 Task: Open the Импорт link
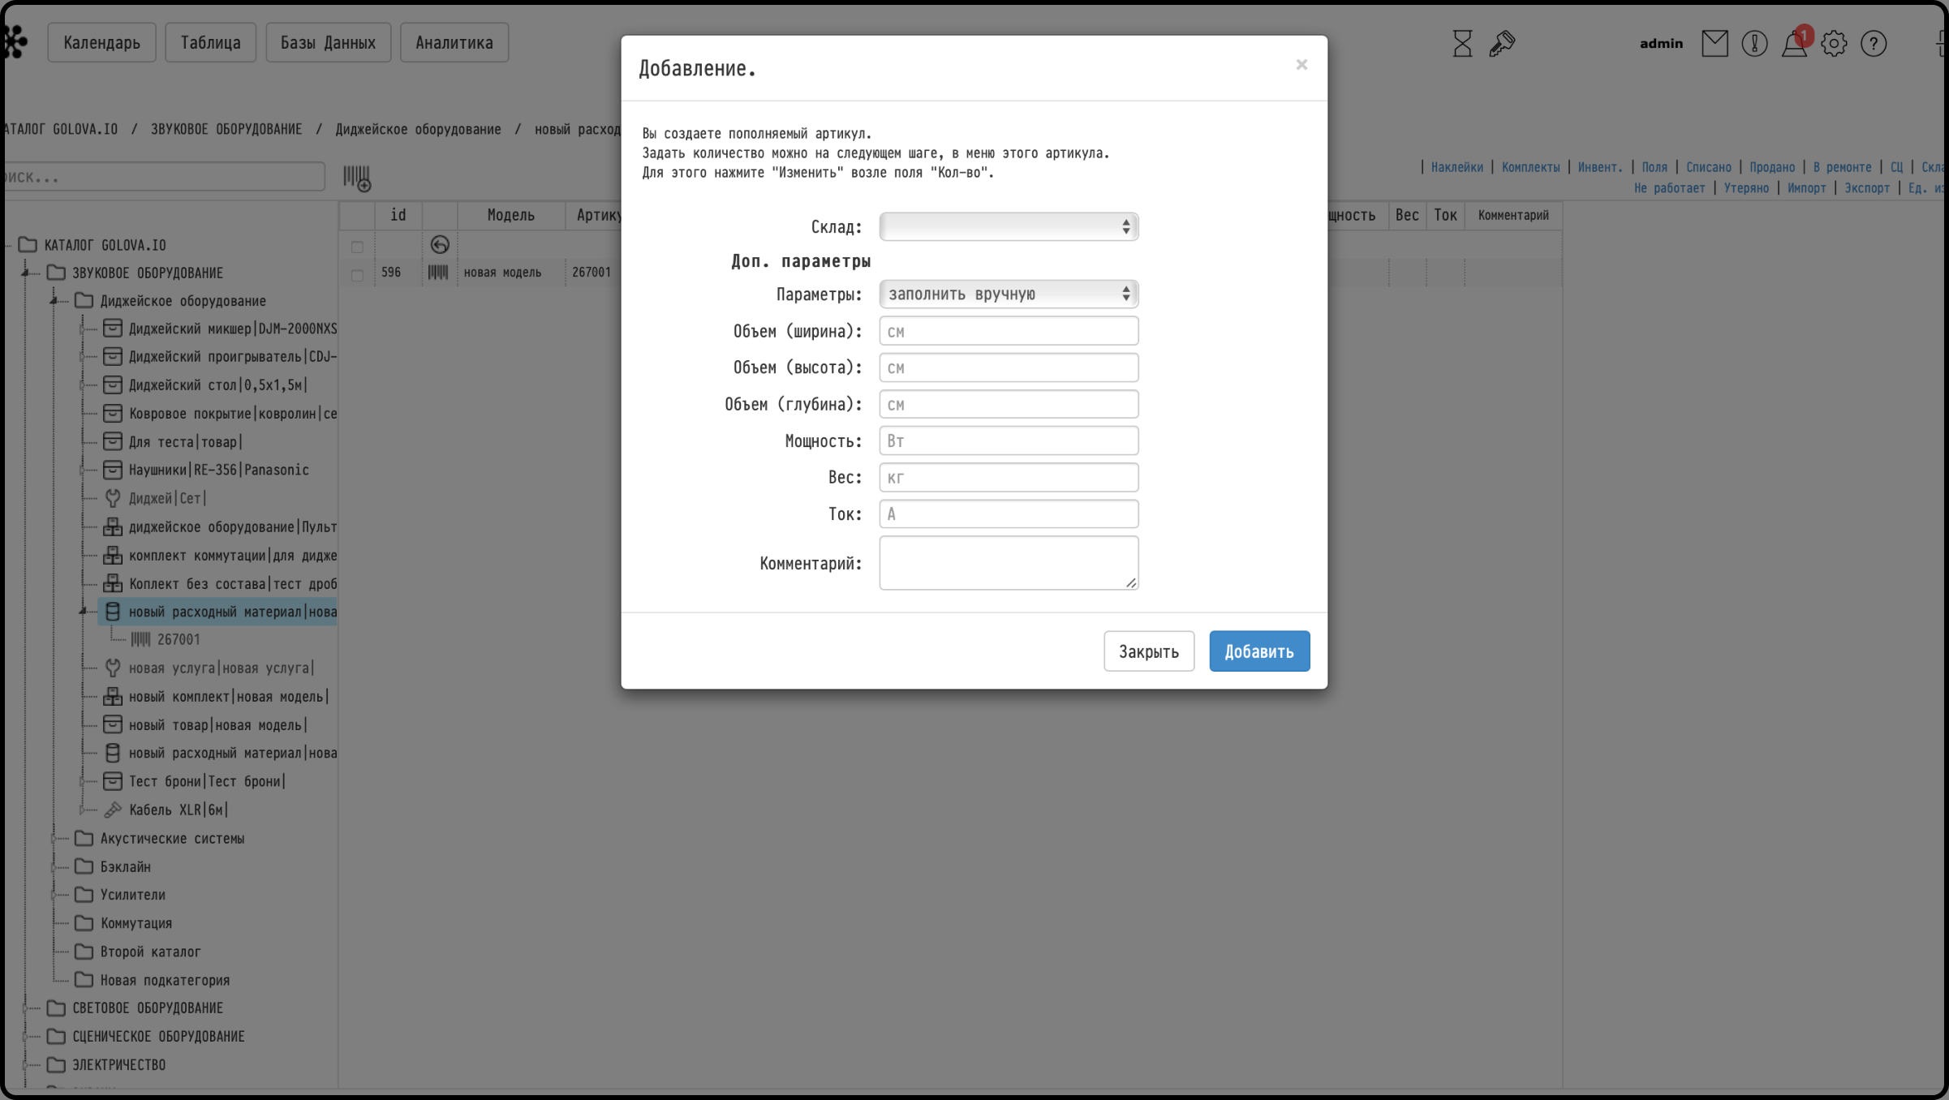click(1806, 188)
